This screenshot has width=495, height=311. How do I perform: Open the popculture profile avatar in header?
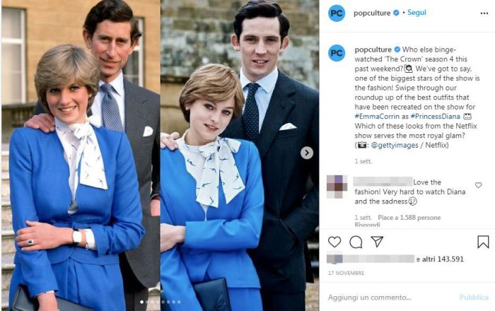[337, 13]
